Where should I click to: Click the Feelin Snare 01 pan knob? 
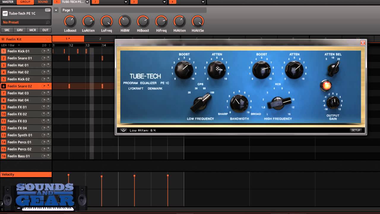[48, 58]
